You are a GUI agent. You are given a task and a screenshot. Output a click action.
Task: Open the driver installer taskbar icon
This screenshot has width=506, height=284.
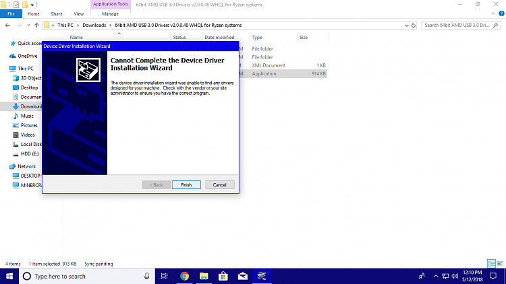tap(262, 277)
